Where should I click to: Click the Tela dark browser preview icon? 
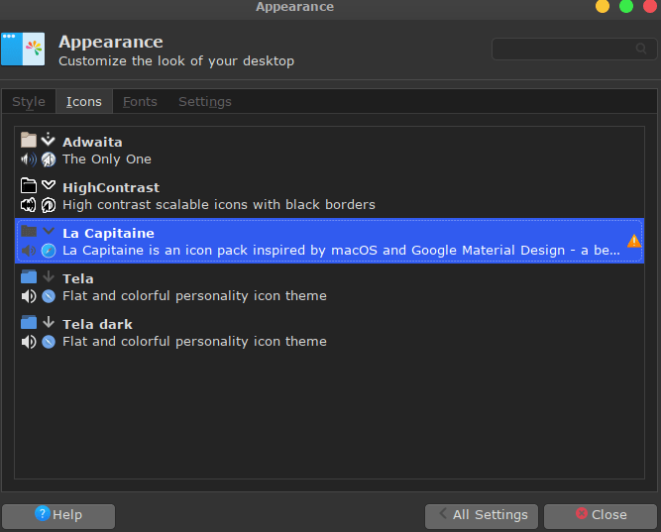click(49, 342)
